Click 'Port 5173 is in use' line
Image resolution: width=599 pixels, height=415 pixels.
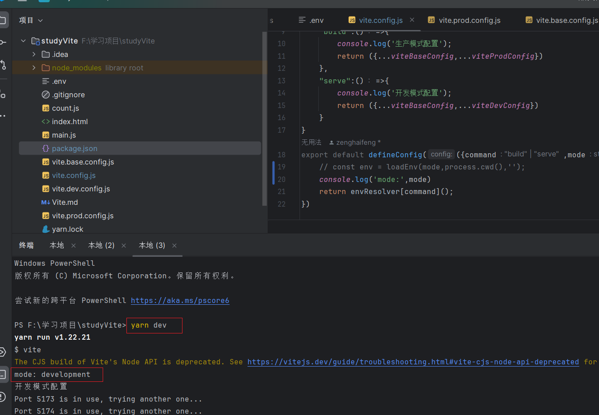tap(108, 399)
